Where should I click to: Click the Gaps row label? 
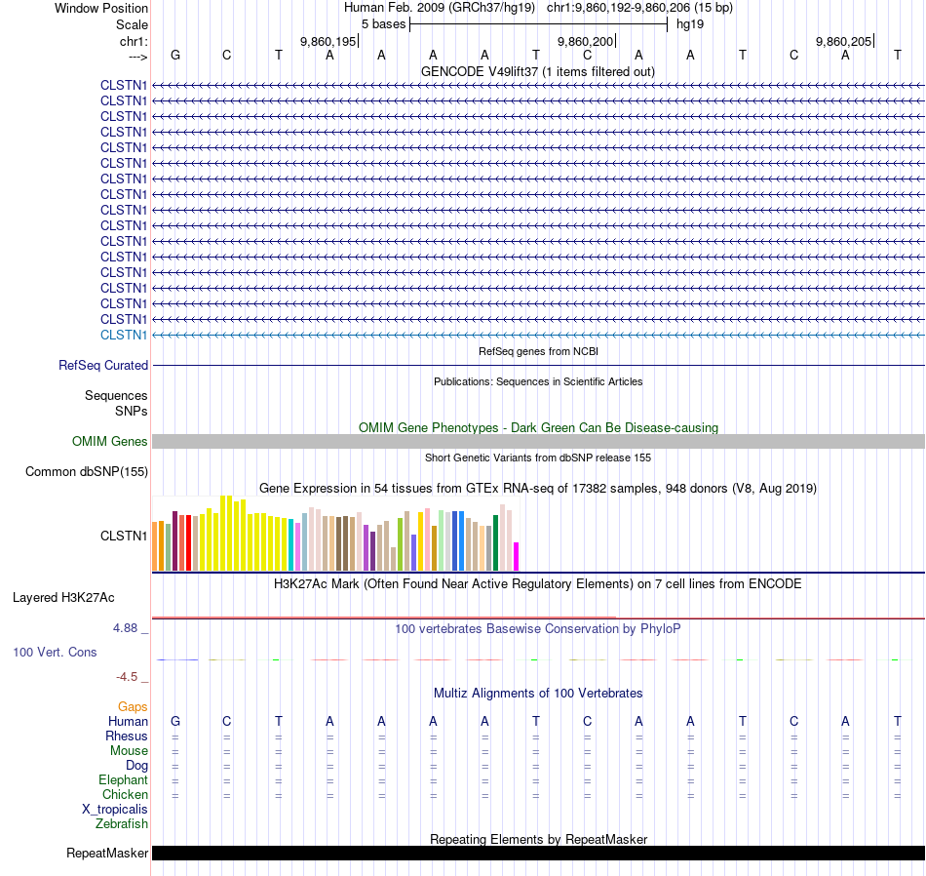[133, 707]
